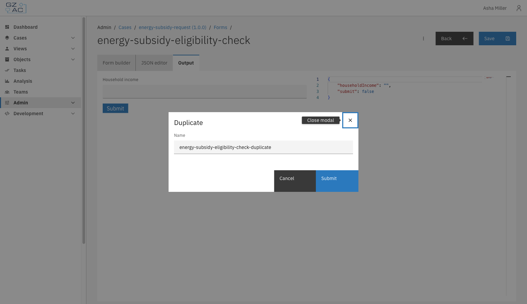Click the Back button label
The width and height of the screenshot is (527, 304).
446,39
